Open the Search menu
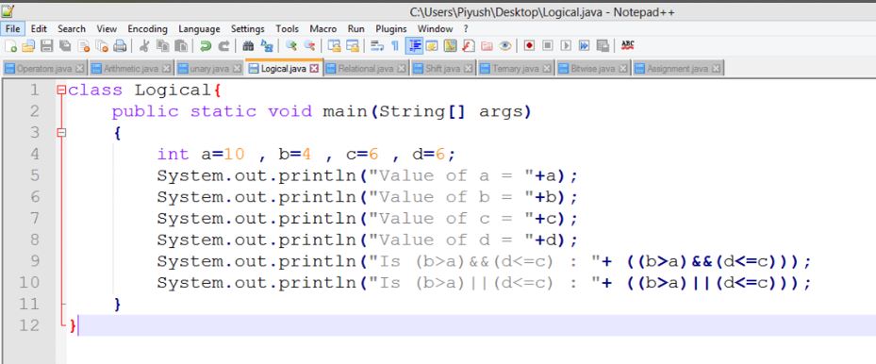 72,28
